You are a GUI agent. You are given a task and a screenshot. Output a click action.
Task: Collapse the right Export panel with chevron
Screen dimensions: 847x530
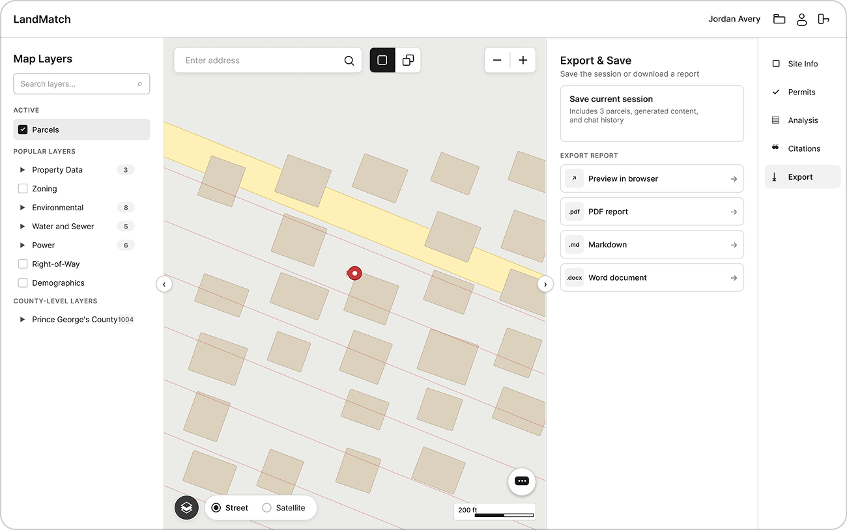(545, 284)
